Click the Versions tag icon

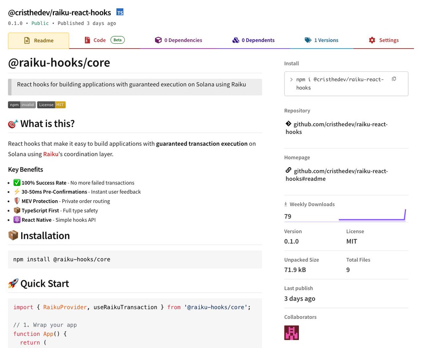click(308, 40)
